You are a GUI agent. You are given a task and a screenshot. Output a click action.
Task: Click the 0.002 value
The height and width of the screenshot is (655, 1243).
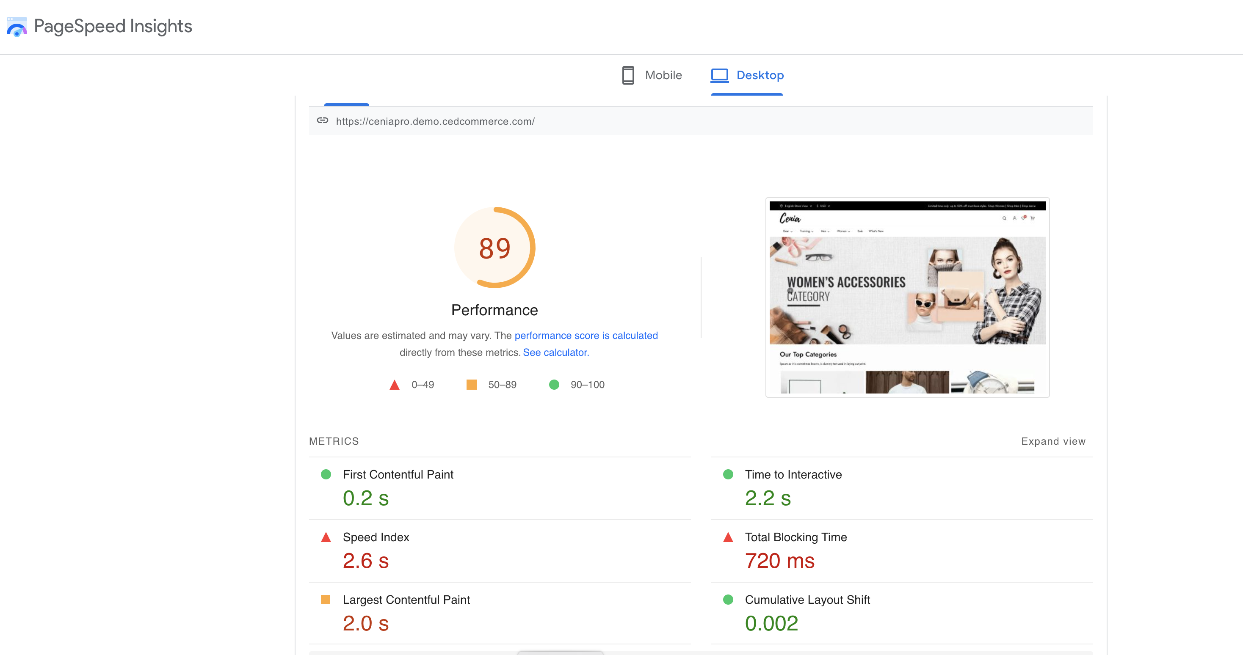[x=771, y=624]
